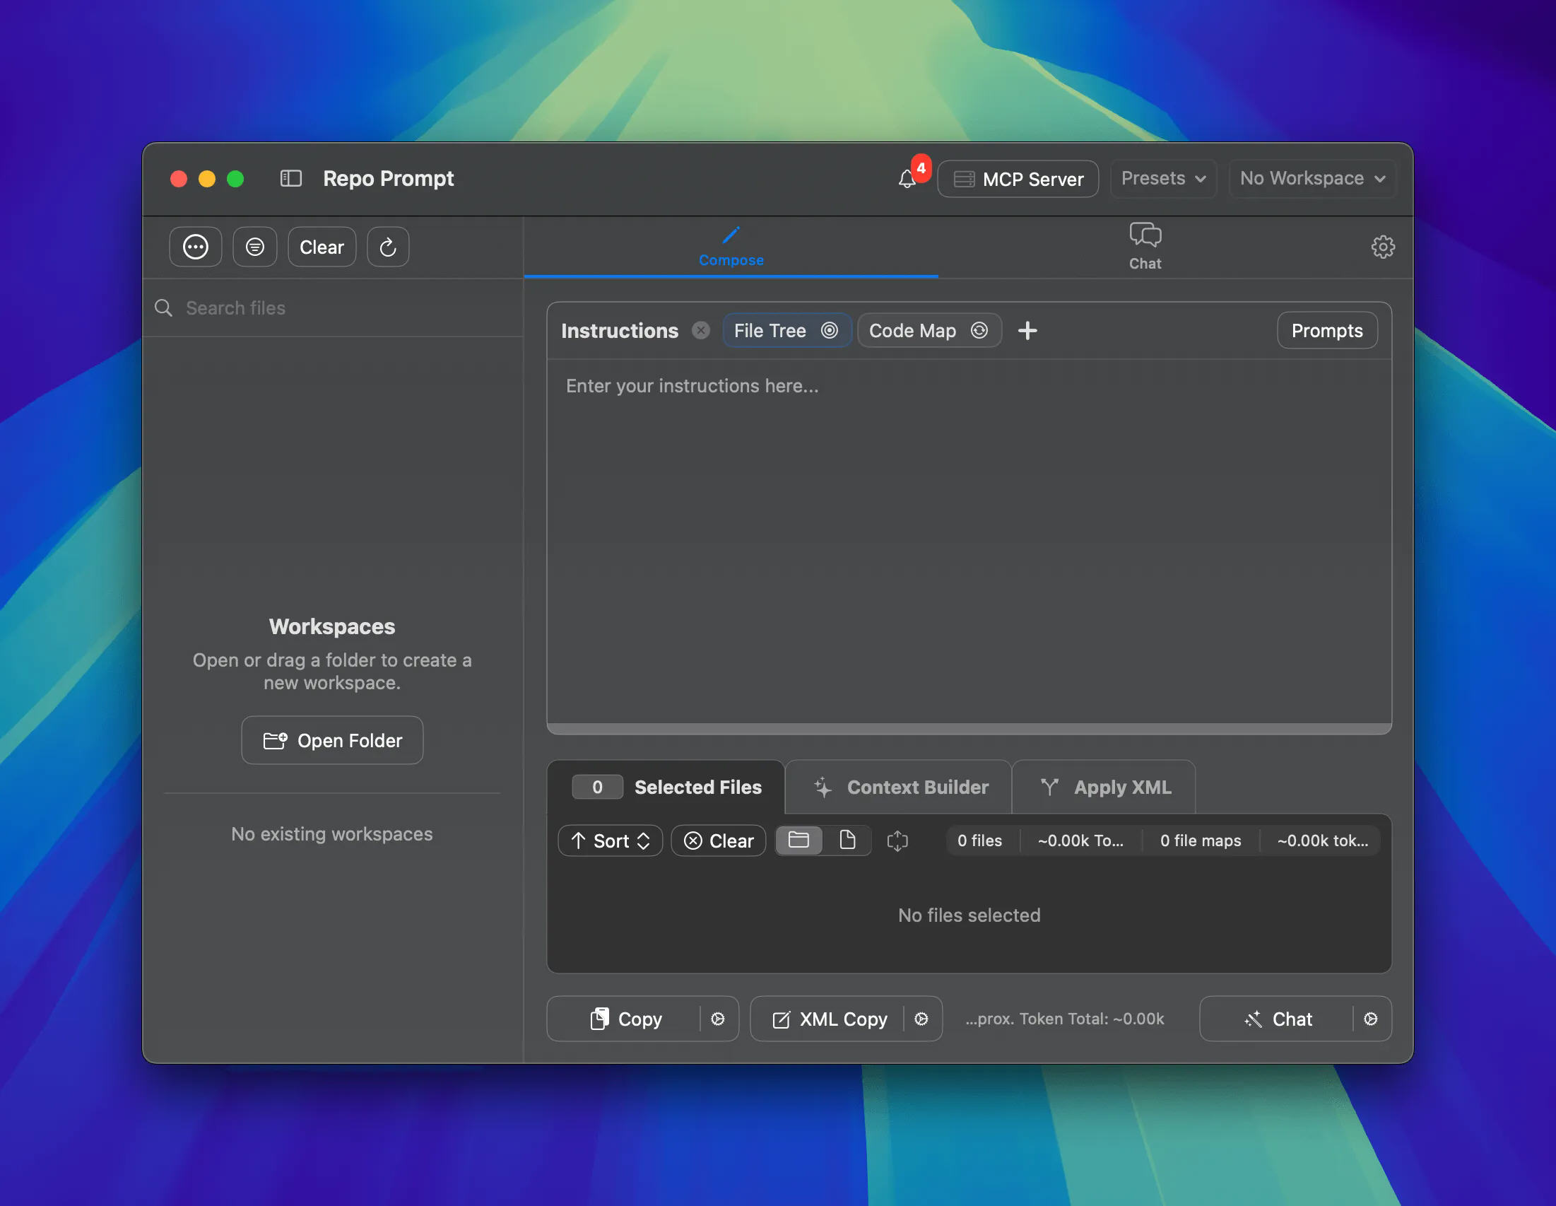Focus the Search files field
Viewport: 1556px width, 1206px height.
332,308
